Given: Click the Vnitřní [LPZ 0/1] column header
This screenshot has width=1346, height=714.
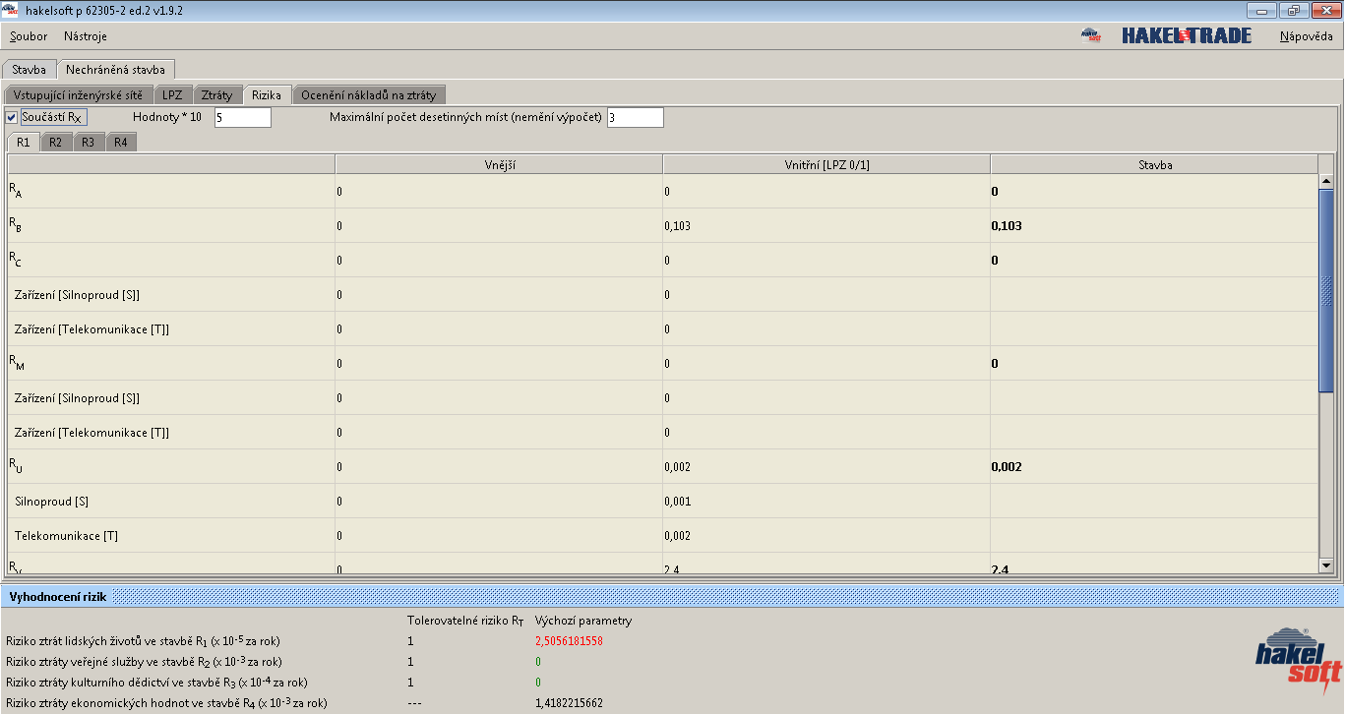Looking at the screenshot, I should point(826,164).
